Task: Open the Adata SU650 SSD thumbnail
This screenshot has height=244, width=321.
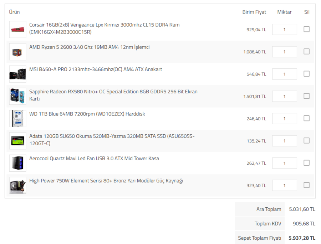Action: [17, 141]
